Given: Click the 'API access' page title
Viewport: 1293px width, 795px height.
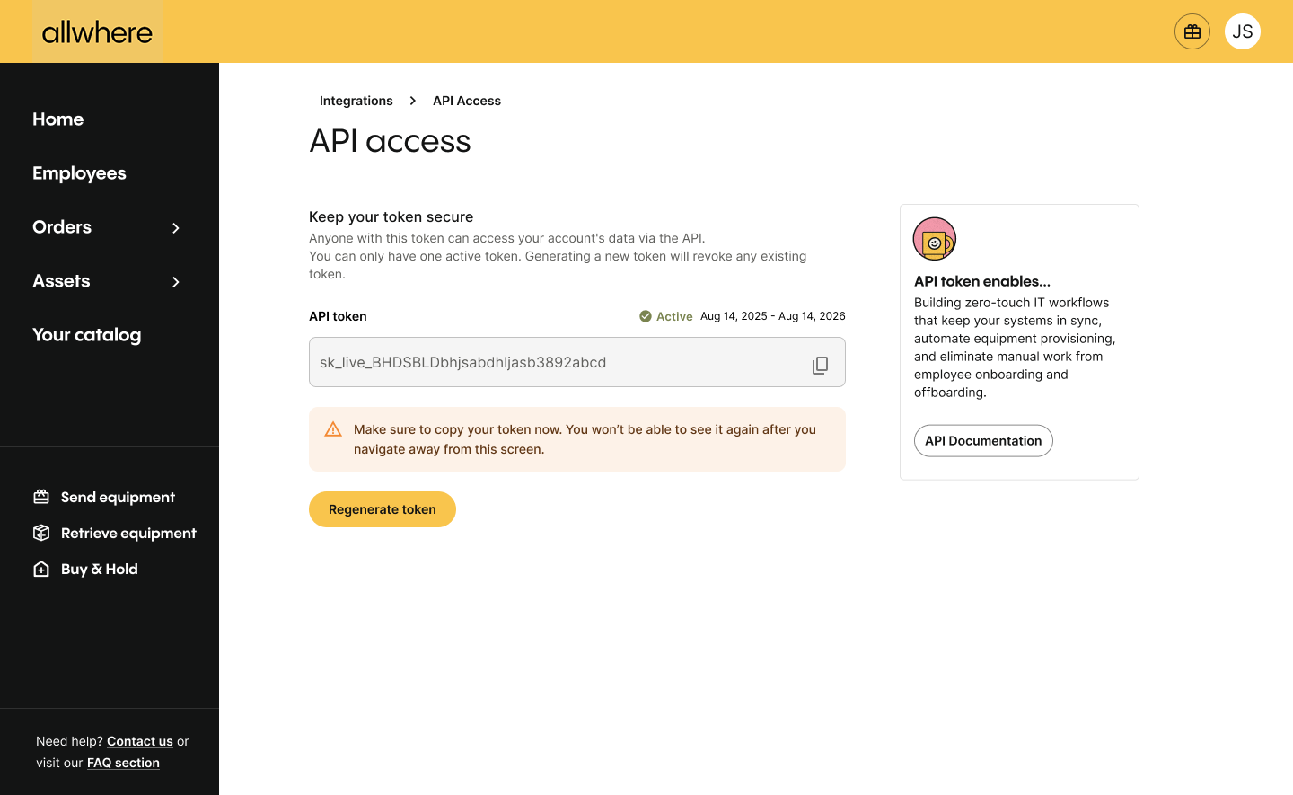Looking at the screenshot, I should coord(390,141).
